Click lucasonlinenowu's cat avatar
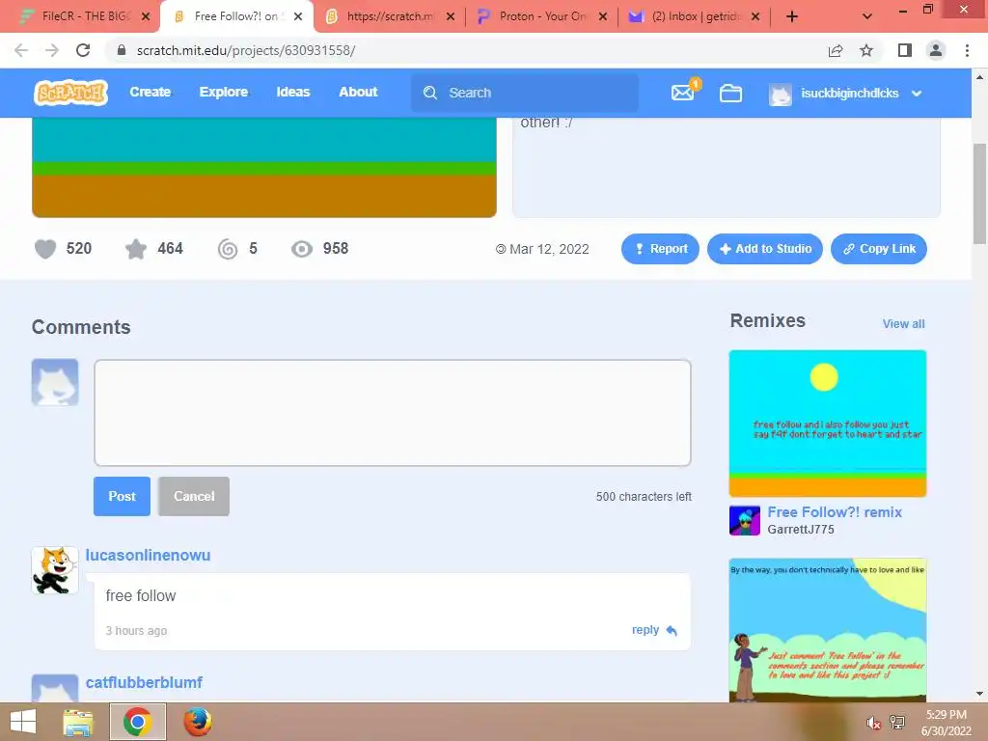 [x=55, y=570]
